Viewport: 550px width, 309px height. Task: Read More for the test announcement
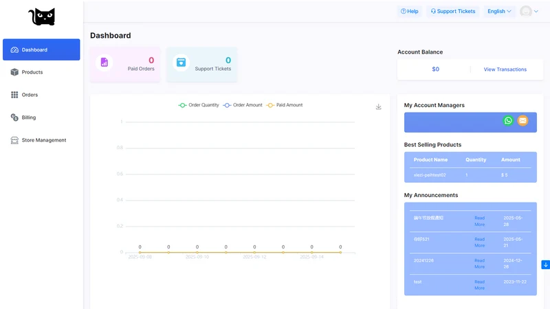click(x=479, y=285)
